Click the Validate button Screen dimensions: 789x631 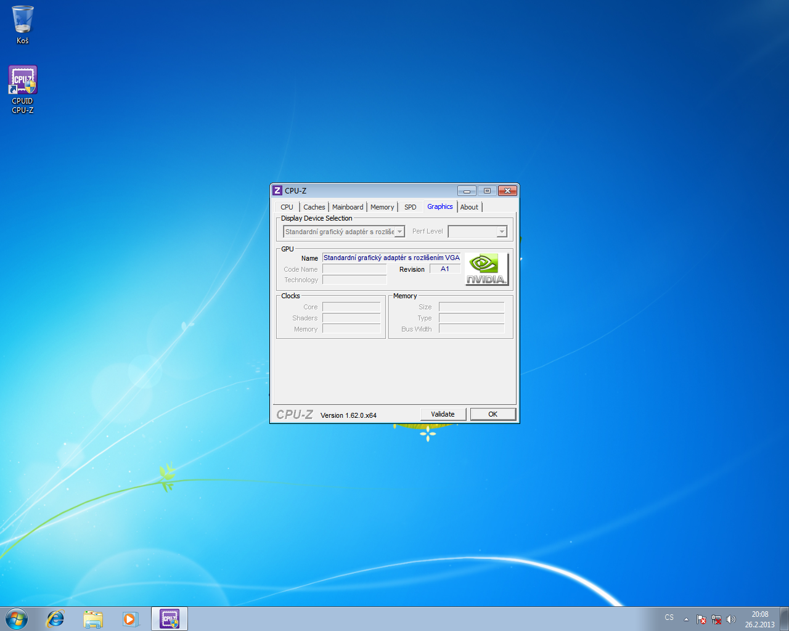(x=443, y=414)
